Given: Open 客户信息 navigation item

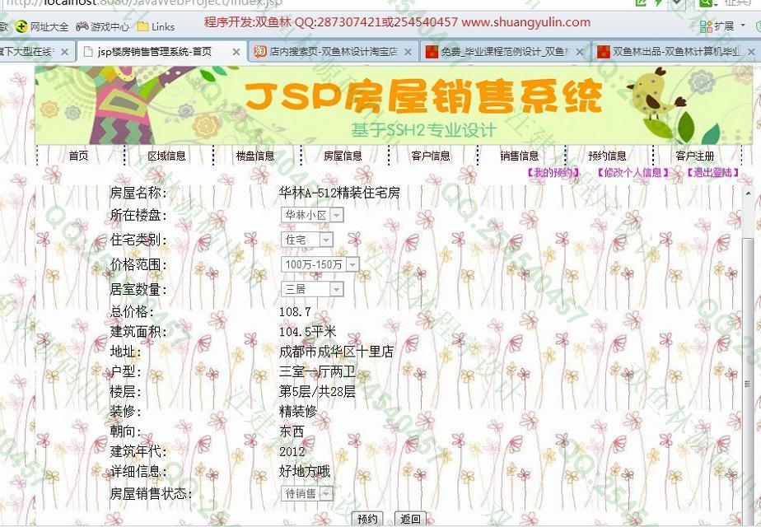Looking at the screenshot, I should pyautogui.click(x=431, y=156).
